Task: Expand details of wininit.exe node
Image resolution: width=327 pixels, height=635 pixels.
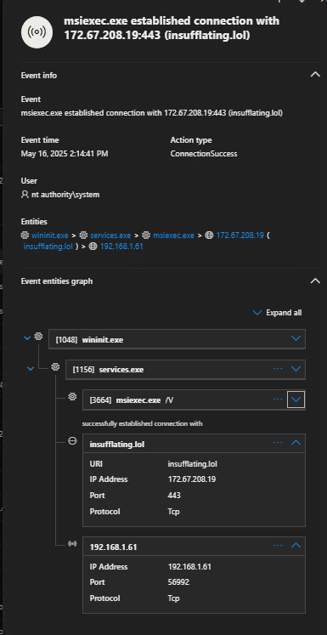Action: click(296, 338)
